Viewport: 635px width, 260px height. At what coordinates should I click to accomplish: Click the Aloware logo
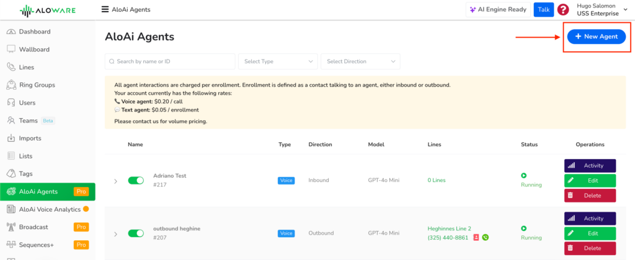pos(47,10)
